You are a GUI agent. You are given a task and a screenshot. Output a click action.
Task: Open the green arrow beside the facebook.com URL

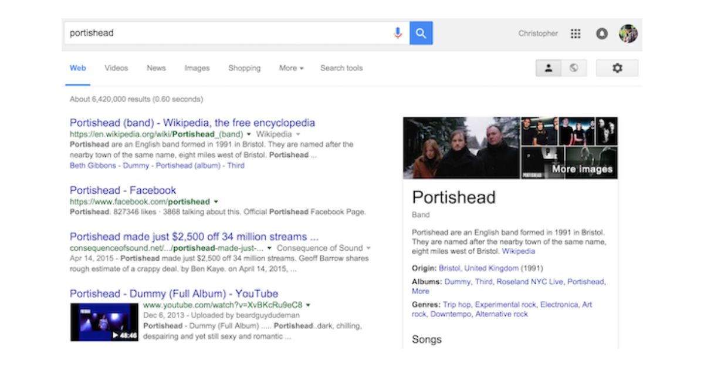[x=216, y=202]
